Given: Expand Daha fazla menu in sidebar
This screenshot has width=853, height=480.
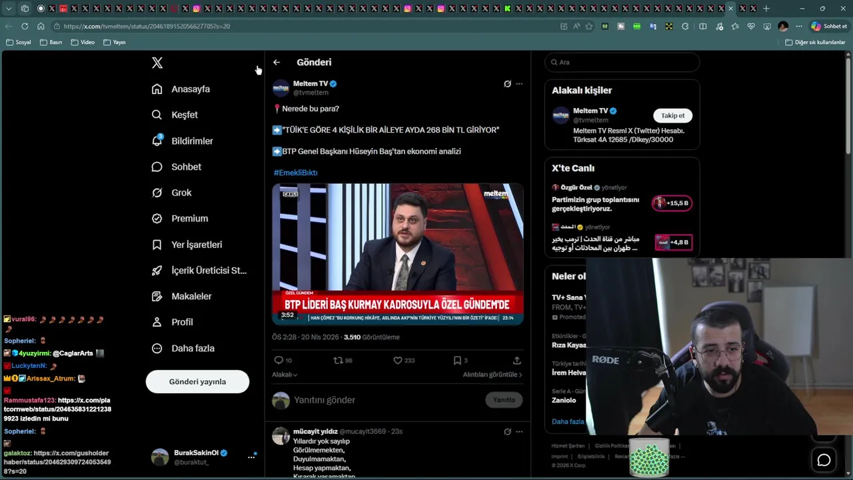Looking at the screenshot, I should [x=183, y=348].
